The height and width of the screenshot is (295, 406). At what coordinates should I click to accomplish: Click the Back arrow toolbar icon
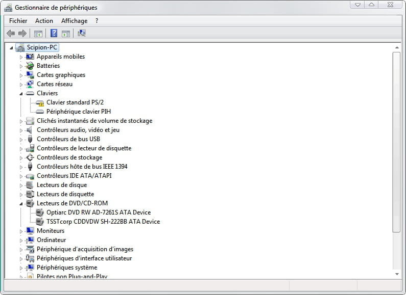(x=11, y=34)
